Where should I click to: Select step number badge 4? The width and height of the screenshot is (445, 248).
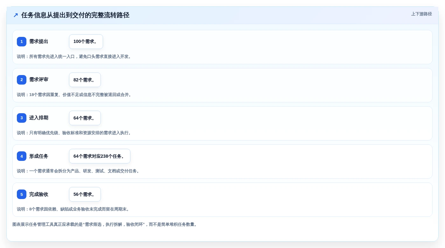(22, 156)
